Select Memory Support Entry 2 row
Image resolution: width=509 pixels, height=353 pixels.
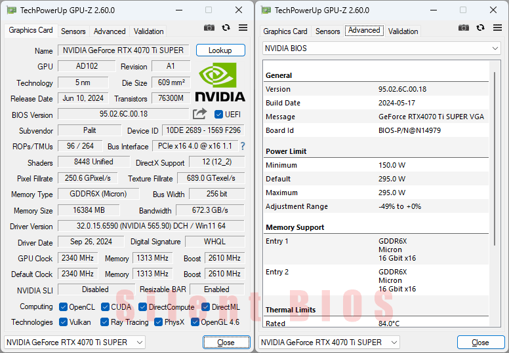point(377,280)
